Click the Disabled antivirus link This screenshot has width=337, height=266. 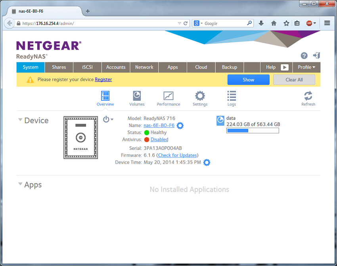pyautogui.click(x=159, y=140)
